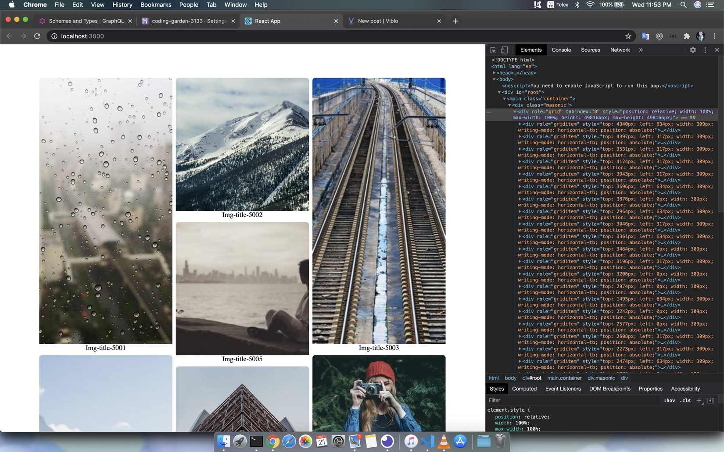Viewport: 724px width, 452px height.
Task: Select main.container in the breadcrumb
Action: point(564,378)
